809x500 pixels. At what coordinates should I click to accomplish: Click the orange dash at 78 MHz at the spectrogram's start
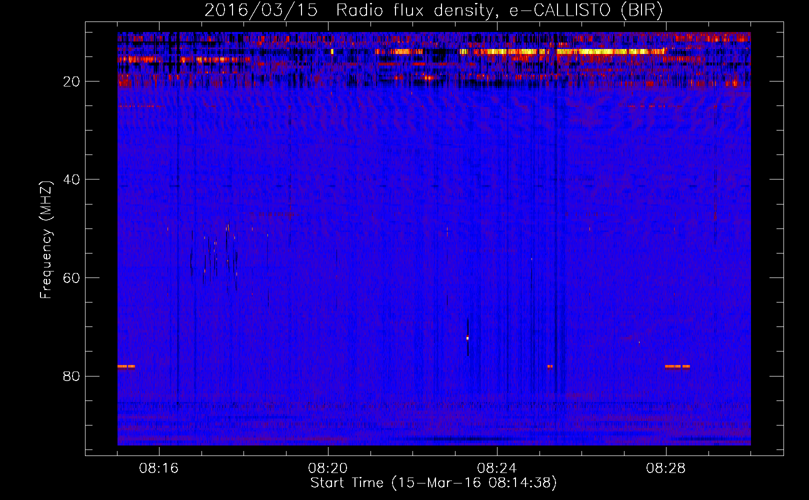[126, 366]
